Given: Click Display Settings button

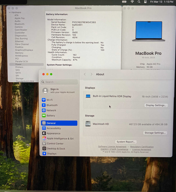Looking at the screenshot, I should pos(156,105).
